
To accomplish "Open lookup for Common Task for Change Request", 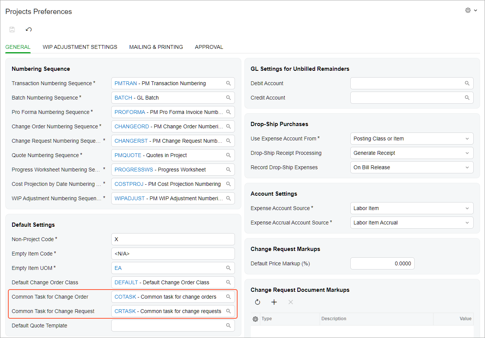I will tap(229, 311).
